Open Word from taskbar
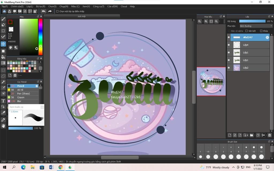 pos(51,167)
